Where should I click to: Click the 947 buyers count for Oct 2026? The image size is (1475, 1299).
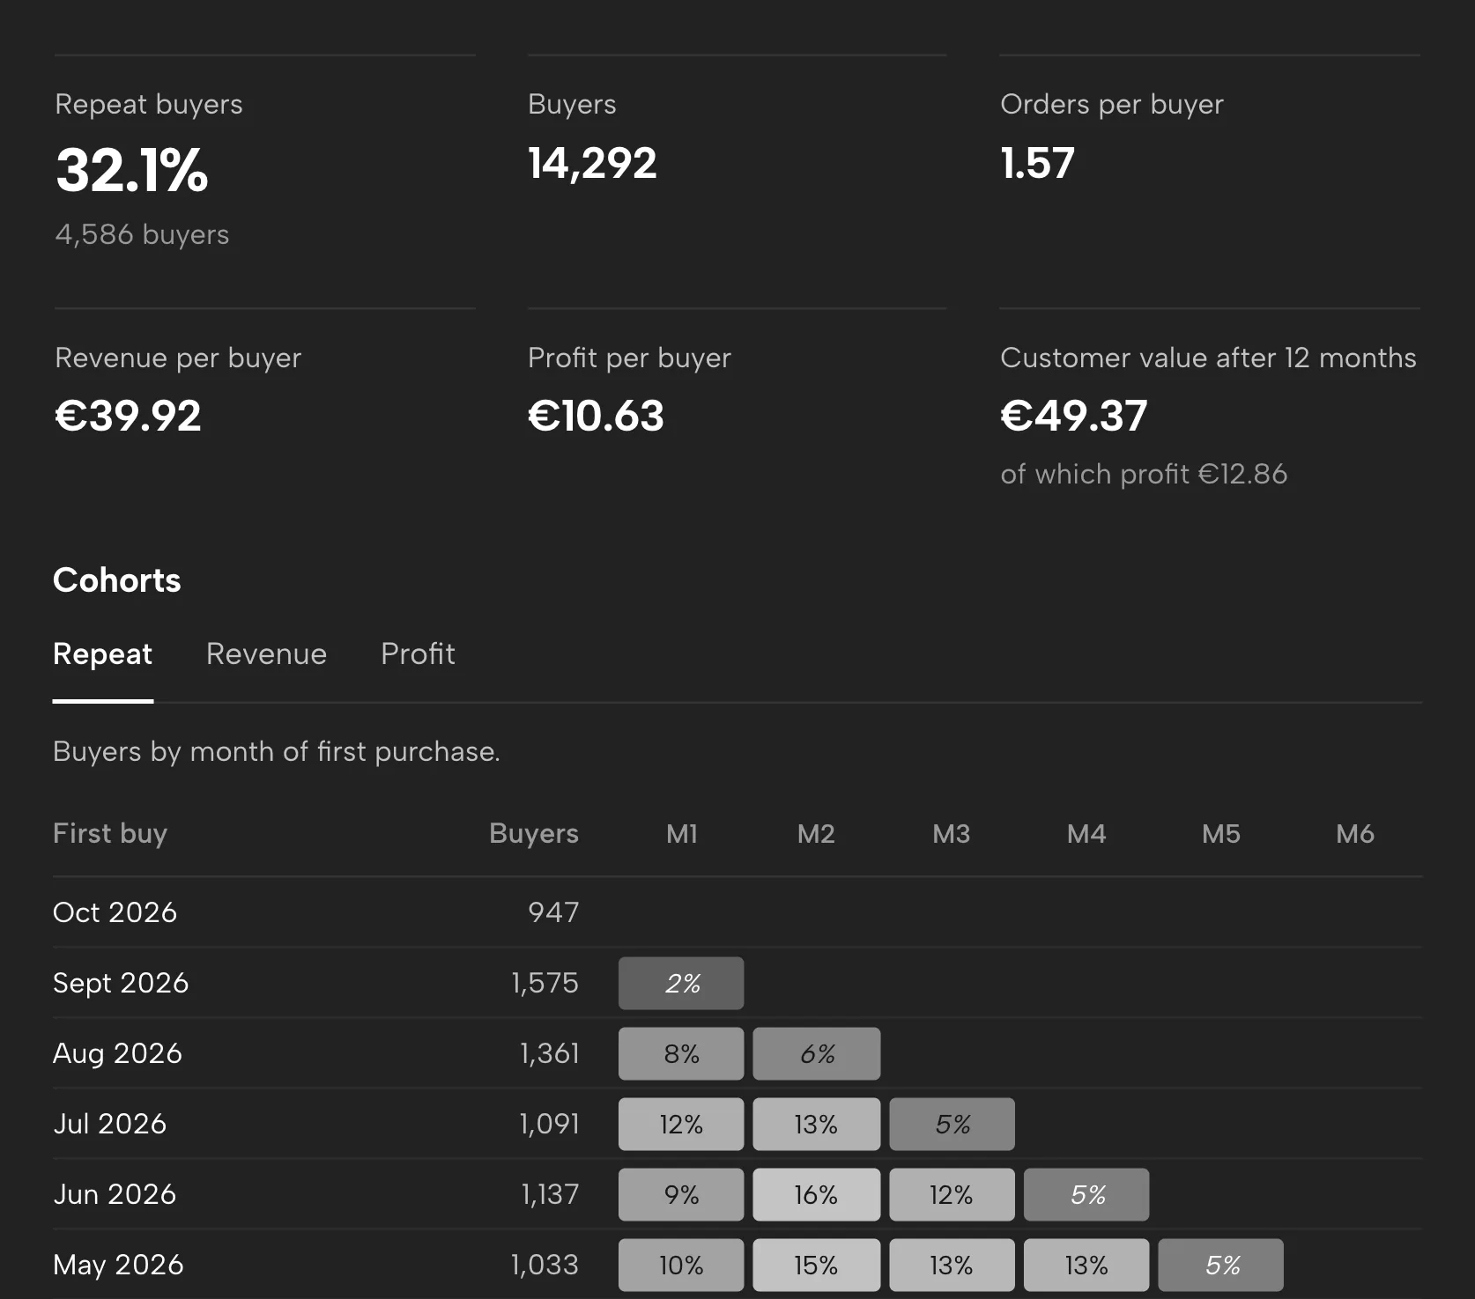pyautogui.click(x=553, y=912)
